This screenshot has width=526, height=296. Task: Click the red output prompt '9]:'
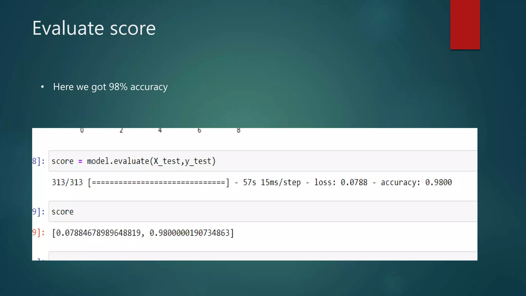click(x=39, y=233)
